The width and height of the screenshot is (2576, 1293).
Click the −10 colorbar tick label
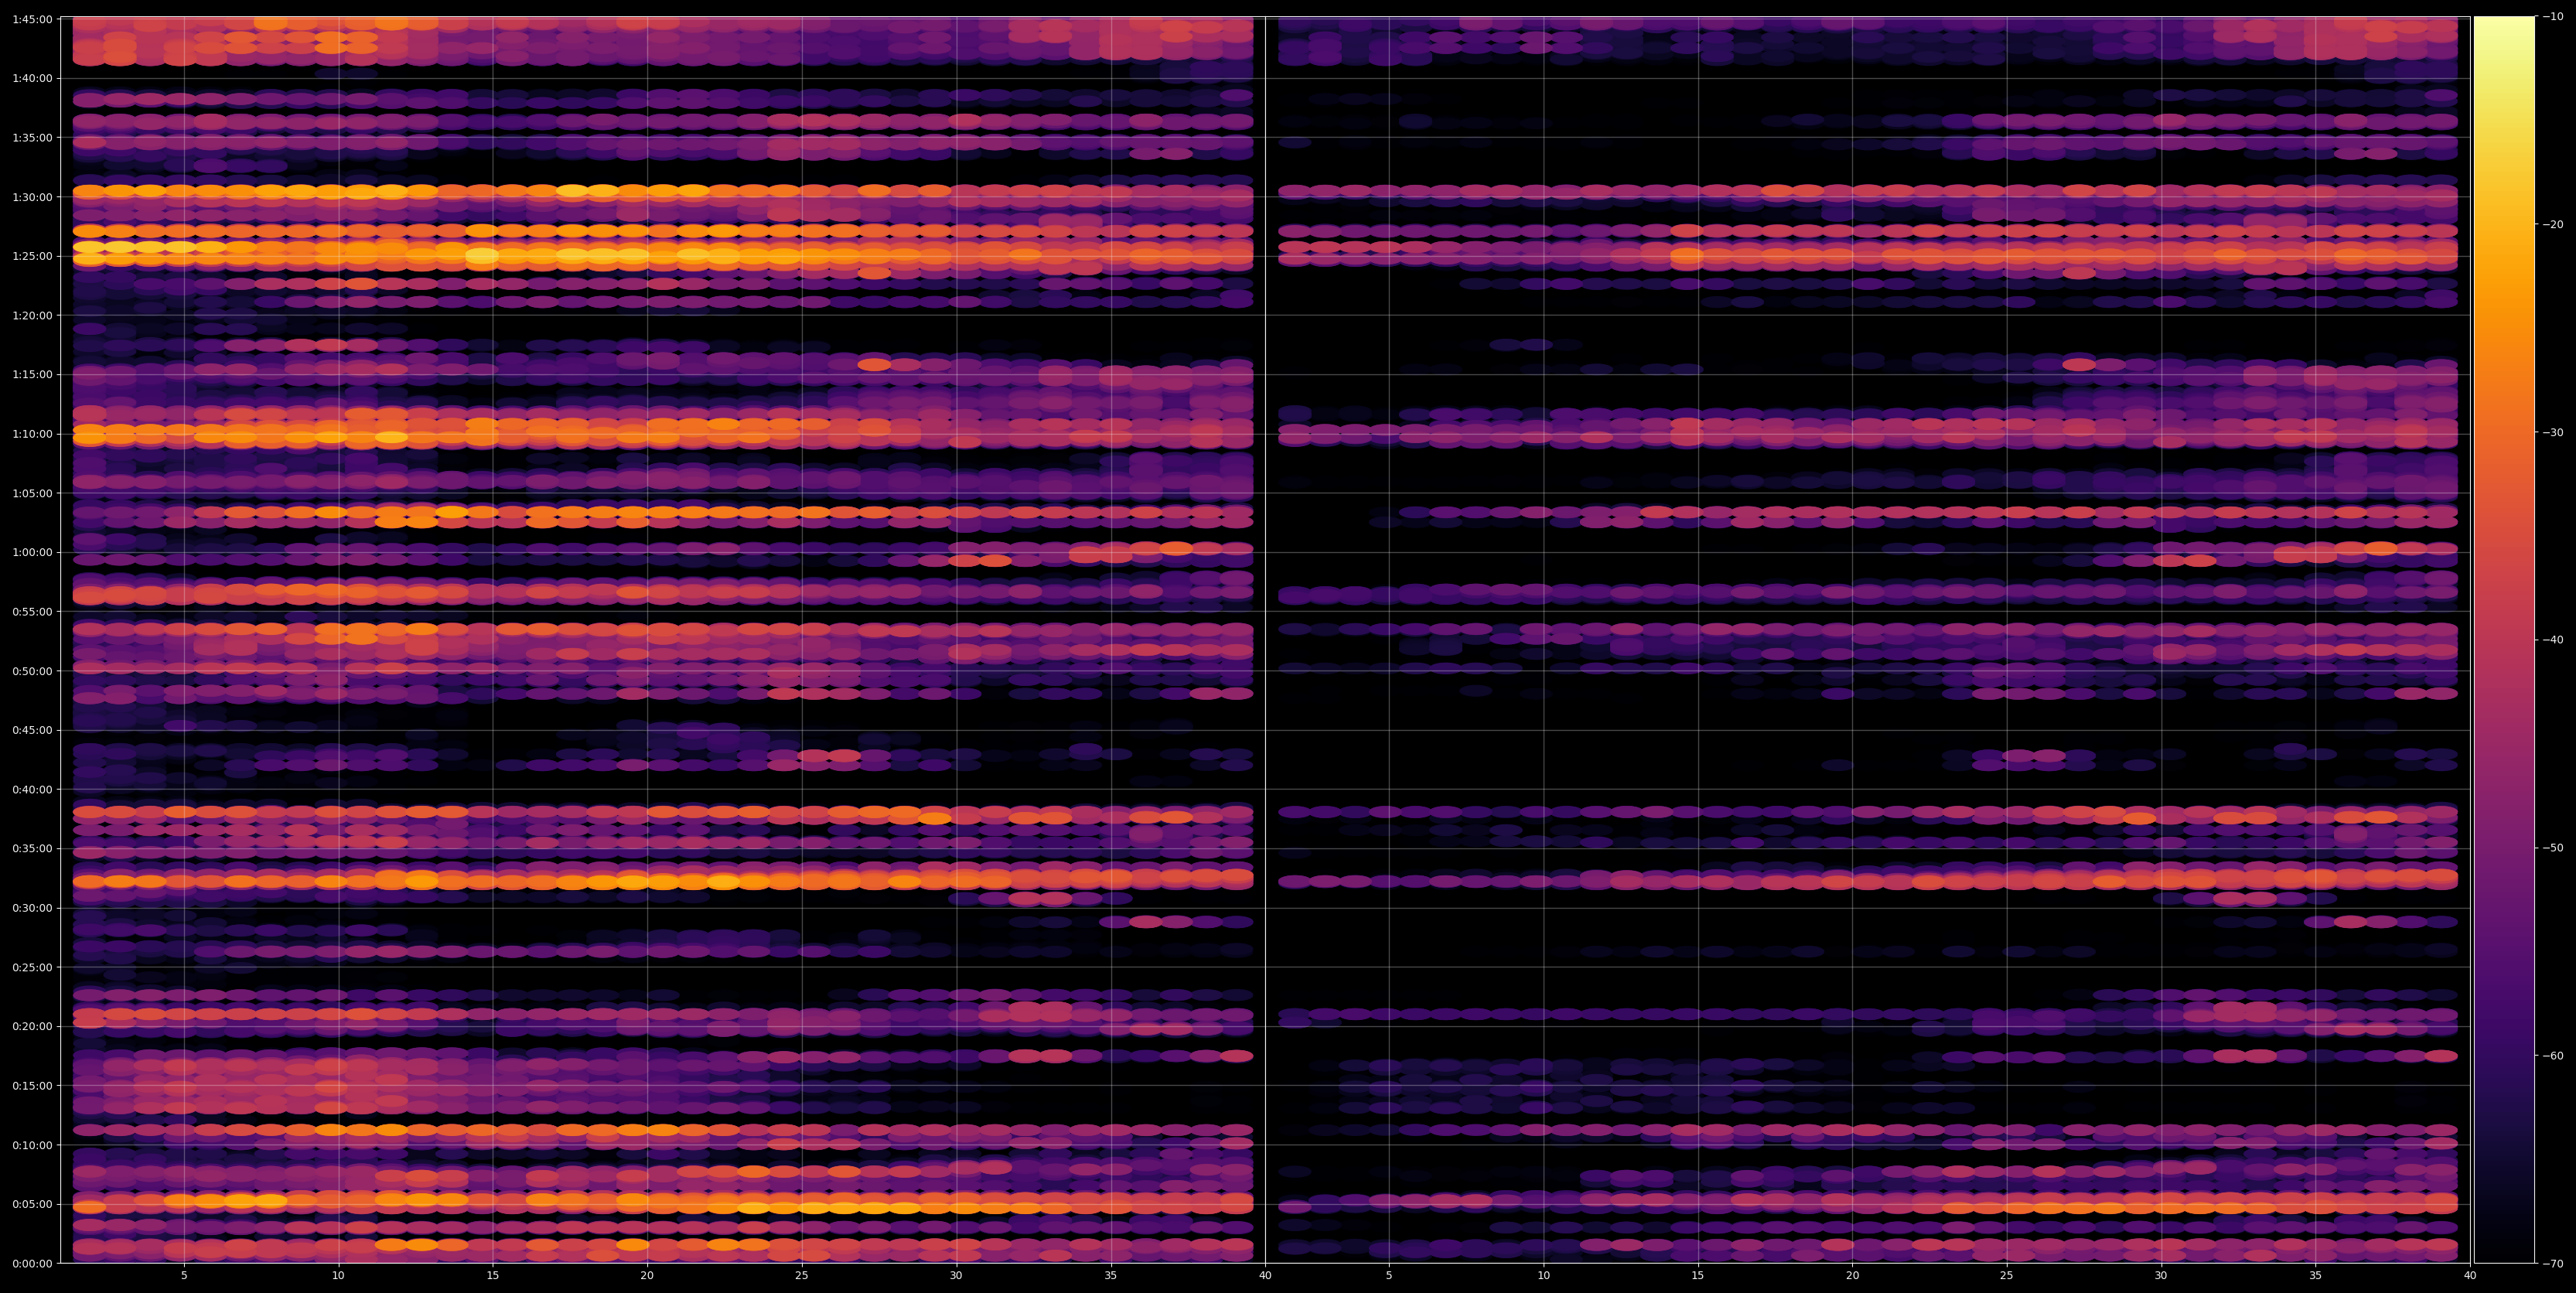(x=2552, y=17)
